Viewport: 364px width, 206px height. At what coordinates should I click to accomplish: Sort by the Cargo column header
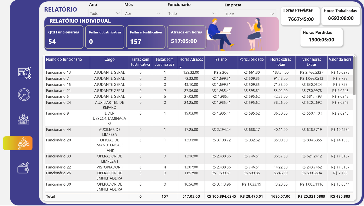[109, 59]
